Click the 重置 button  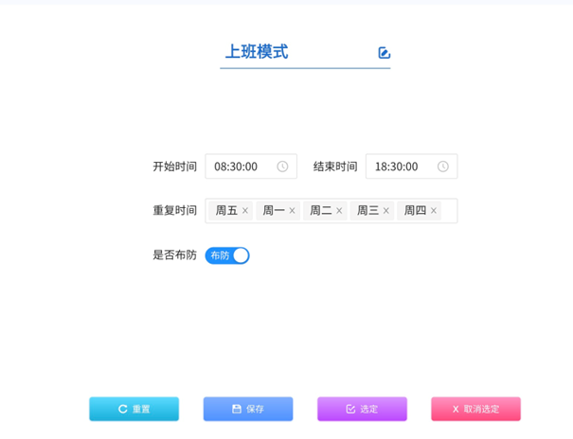tap(134, 409)
